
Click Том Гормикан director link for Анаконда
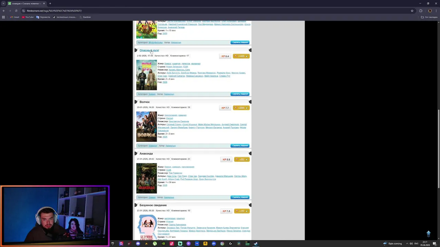coord(175,173)
